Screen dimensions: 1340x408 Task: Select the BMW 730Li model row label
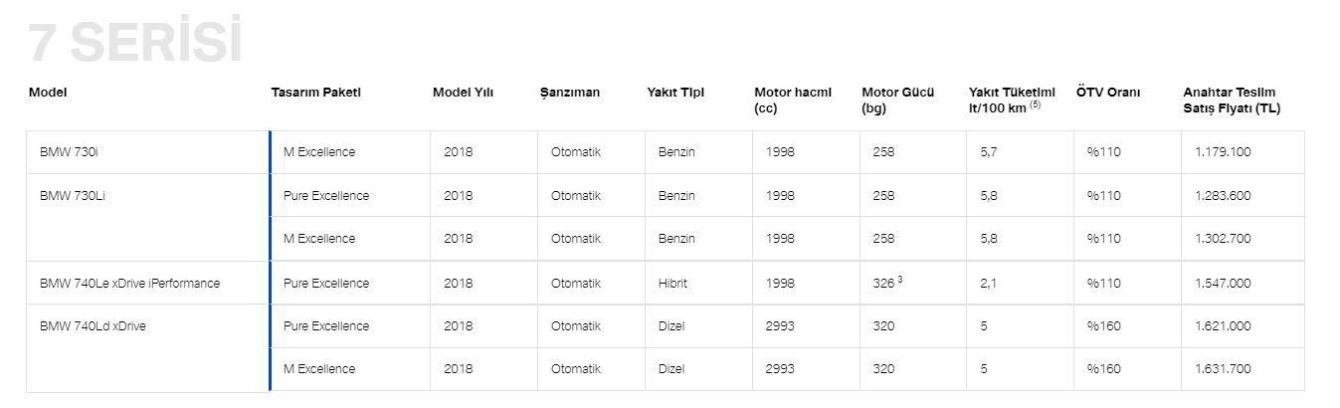tap(73, 196)
